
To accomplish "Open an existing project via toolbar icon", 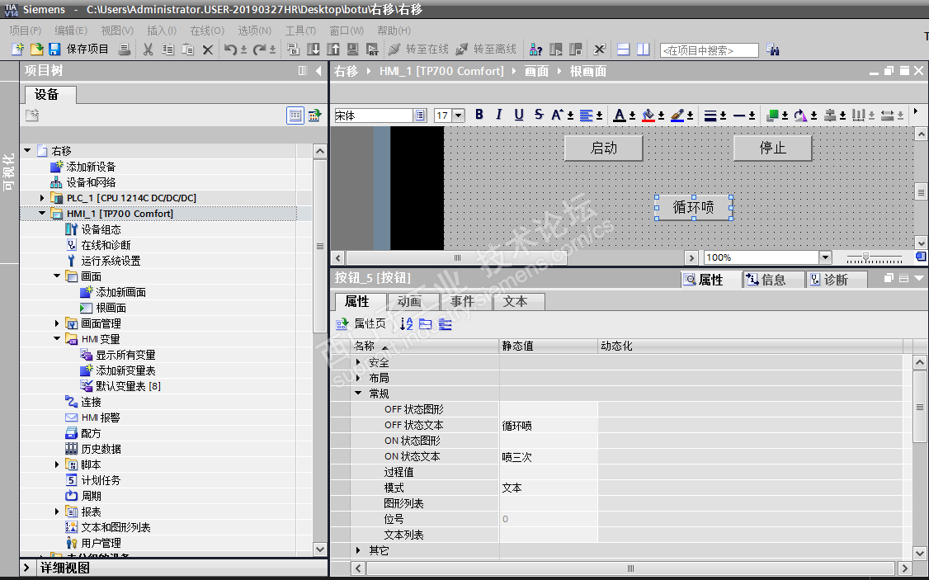I will [x=37, y=50].
